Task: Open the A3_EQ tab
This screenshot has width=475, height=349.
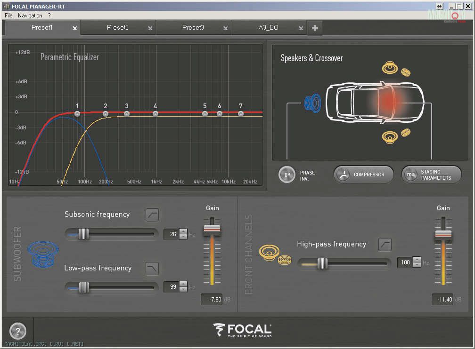Action: tap(269, 28)
